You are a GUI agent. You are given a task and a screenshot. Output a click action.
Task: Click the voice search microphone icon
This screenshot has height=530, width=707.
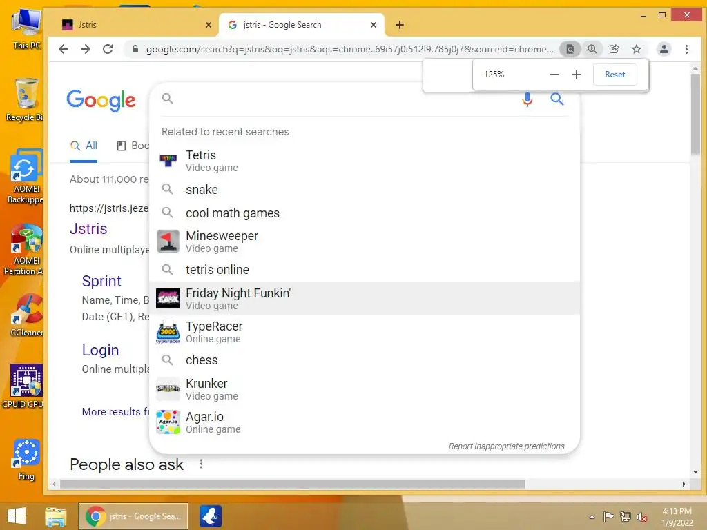(x=527, y=99)
